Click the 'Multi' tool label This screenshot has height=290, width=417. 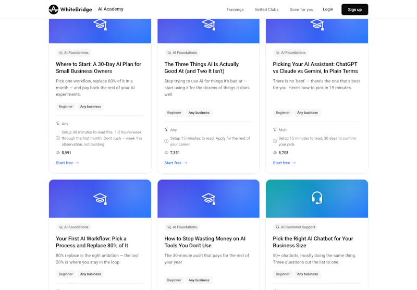click(x=283, y=130)
